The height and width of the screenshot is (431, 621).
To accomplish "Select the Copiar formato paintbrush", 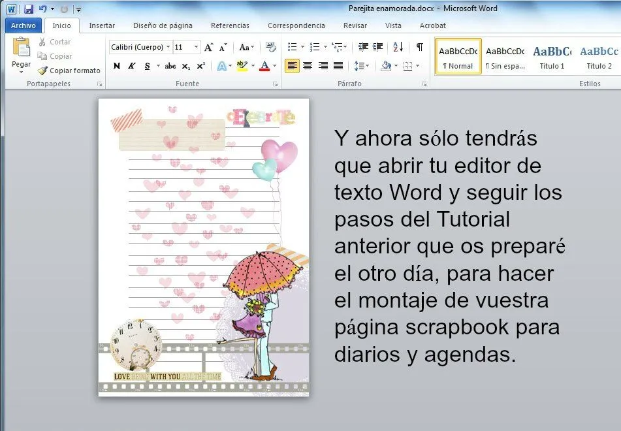I will [69, 71].
